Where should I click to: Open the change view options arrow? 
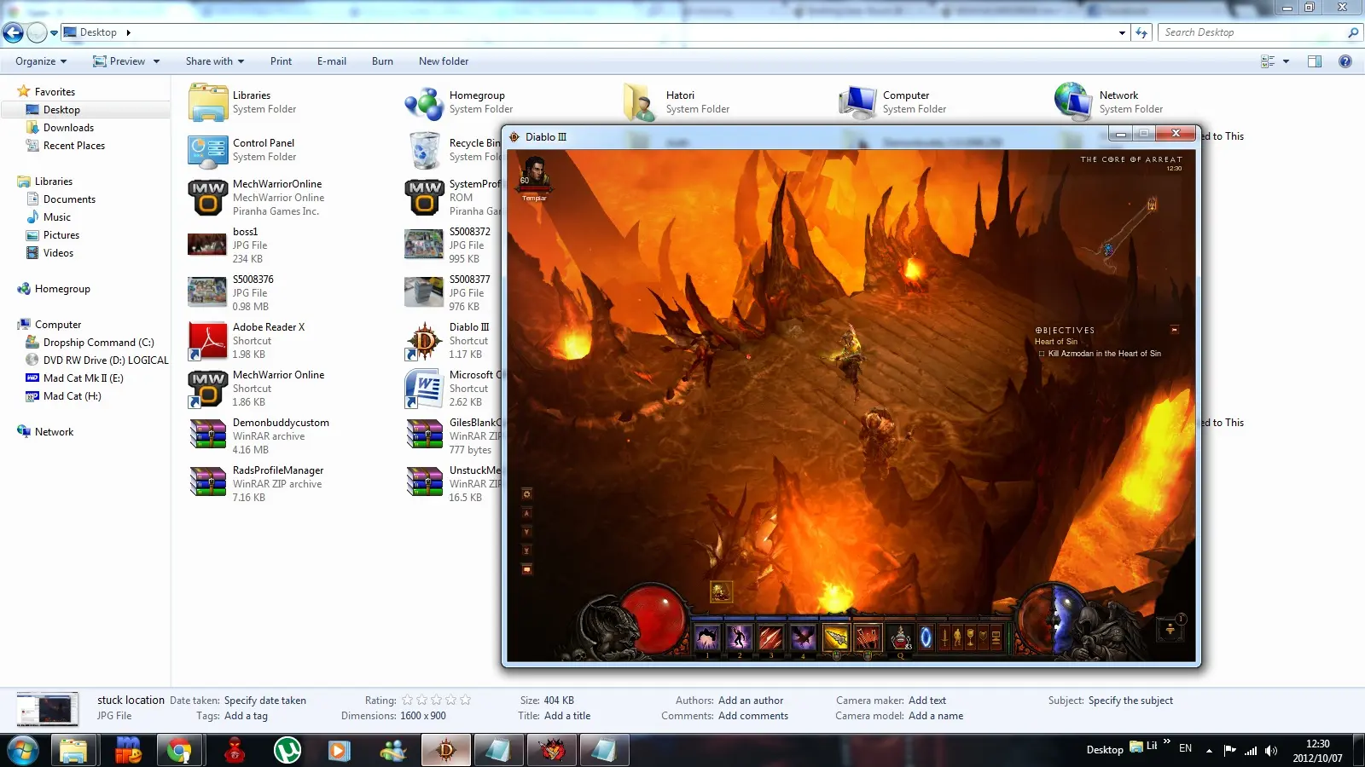click(1286, 61)
